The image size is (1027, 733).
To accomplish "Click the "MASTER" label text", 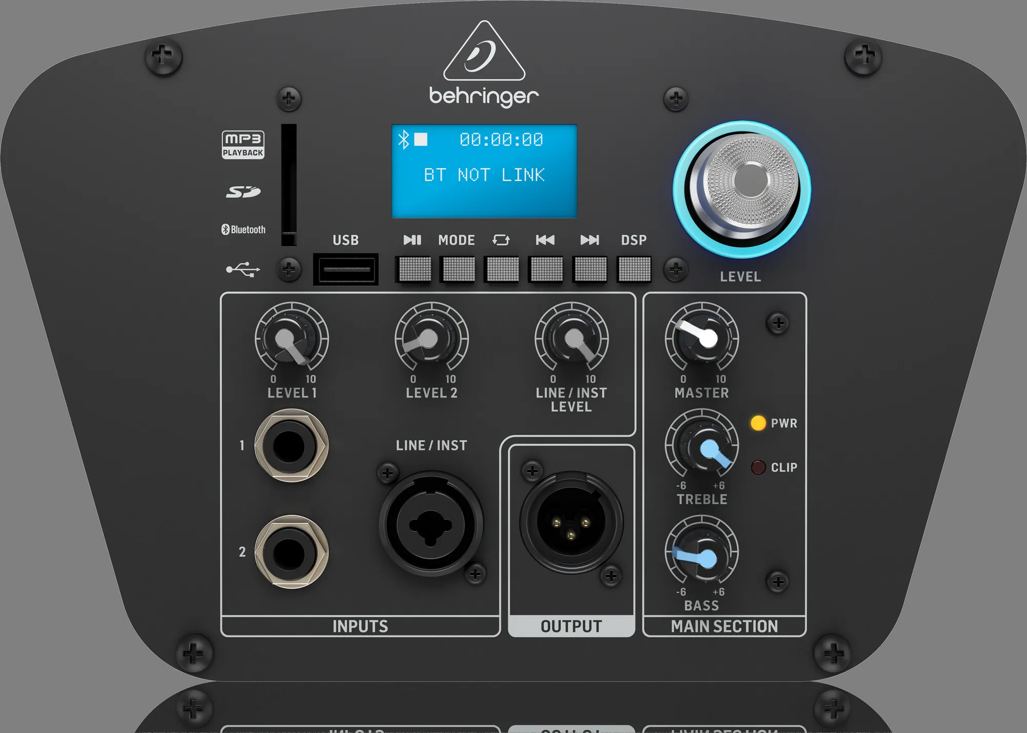I will (x=702, y=393).
